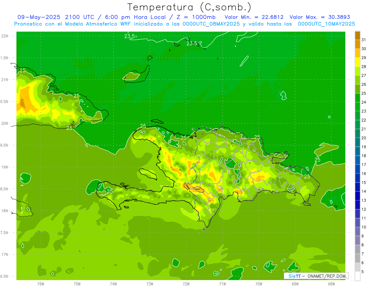The width and height of the screenshot is (372, 288).
Task: Click the 70W longitude axis label
Action: point(259,284)
